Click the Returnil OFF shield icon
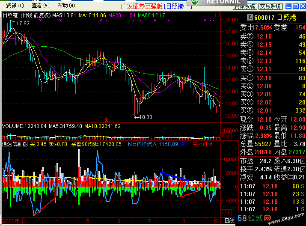The image size is (306, 226). tap(195, 2)
